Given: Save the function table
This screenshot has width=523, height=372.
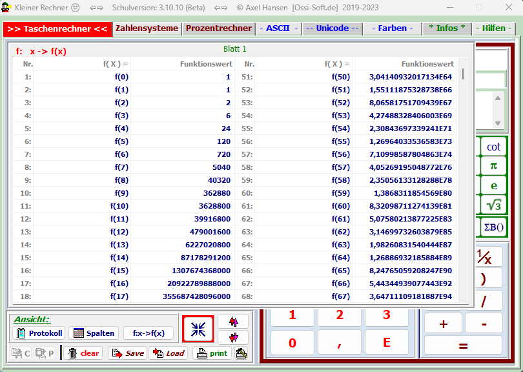Looking at the screenshot, I should 127,353.
